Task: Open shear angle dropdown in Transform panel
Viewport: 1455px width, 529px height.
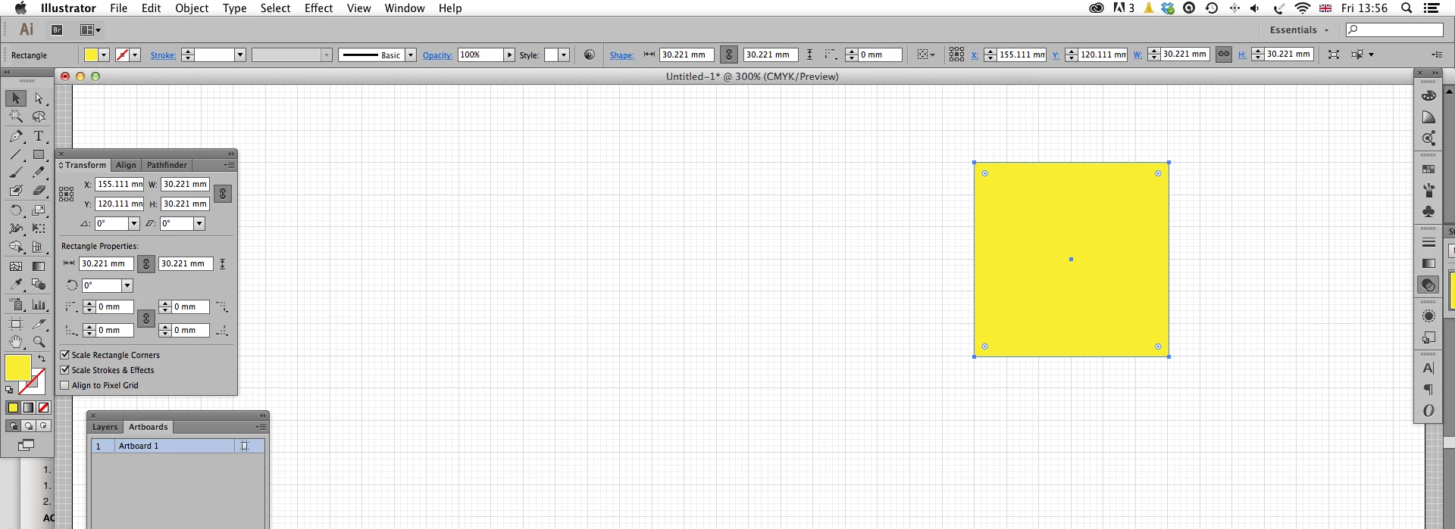Action: click(199, 223)
